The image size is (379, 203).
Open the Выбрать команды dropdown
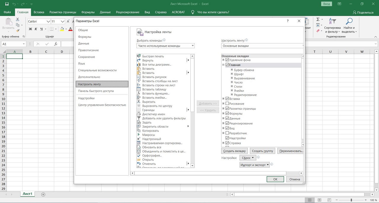pyautogui.click(x=166, y=46)
